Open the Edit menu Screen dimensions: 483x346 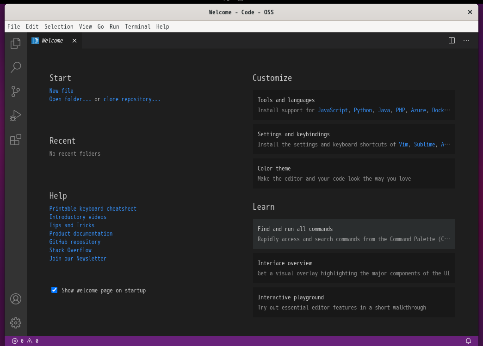click(32, 26)
